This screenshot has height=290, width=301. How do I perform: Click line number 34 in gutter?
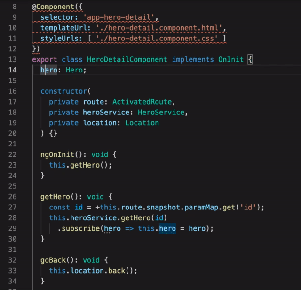[x=13, y=281]
